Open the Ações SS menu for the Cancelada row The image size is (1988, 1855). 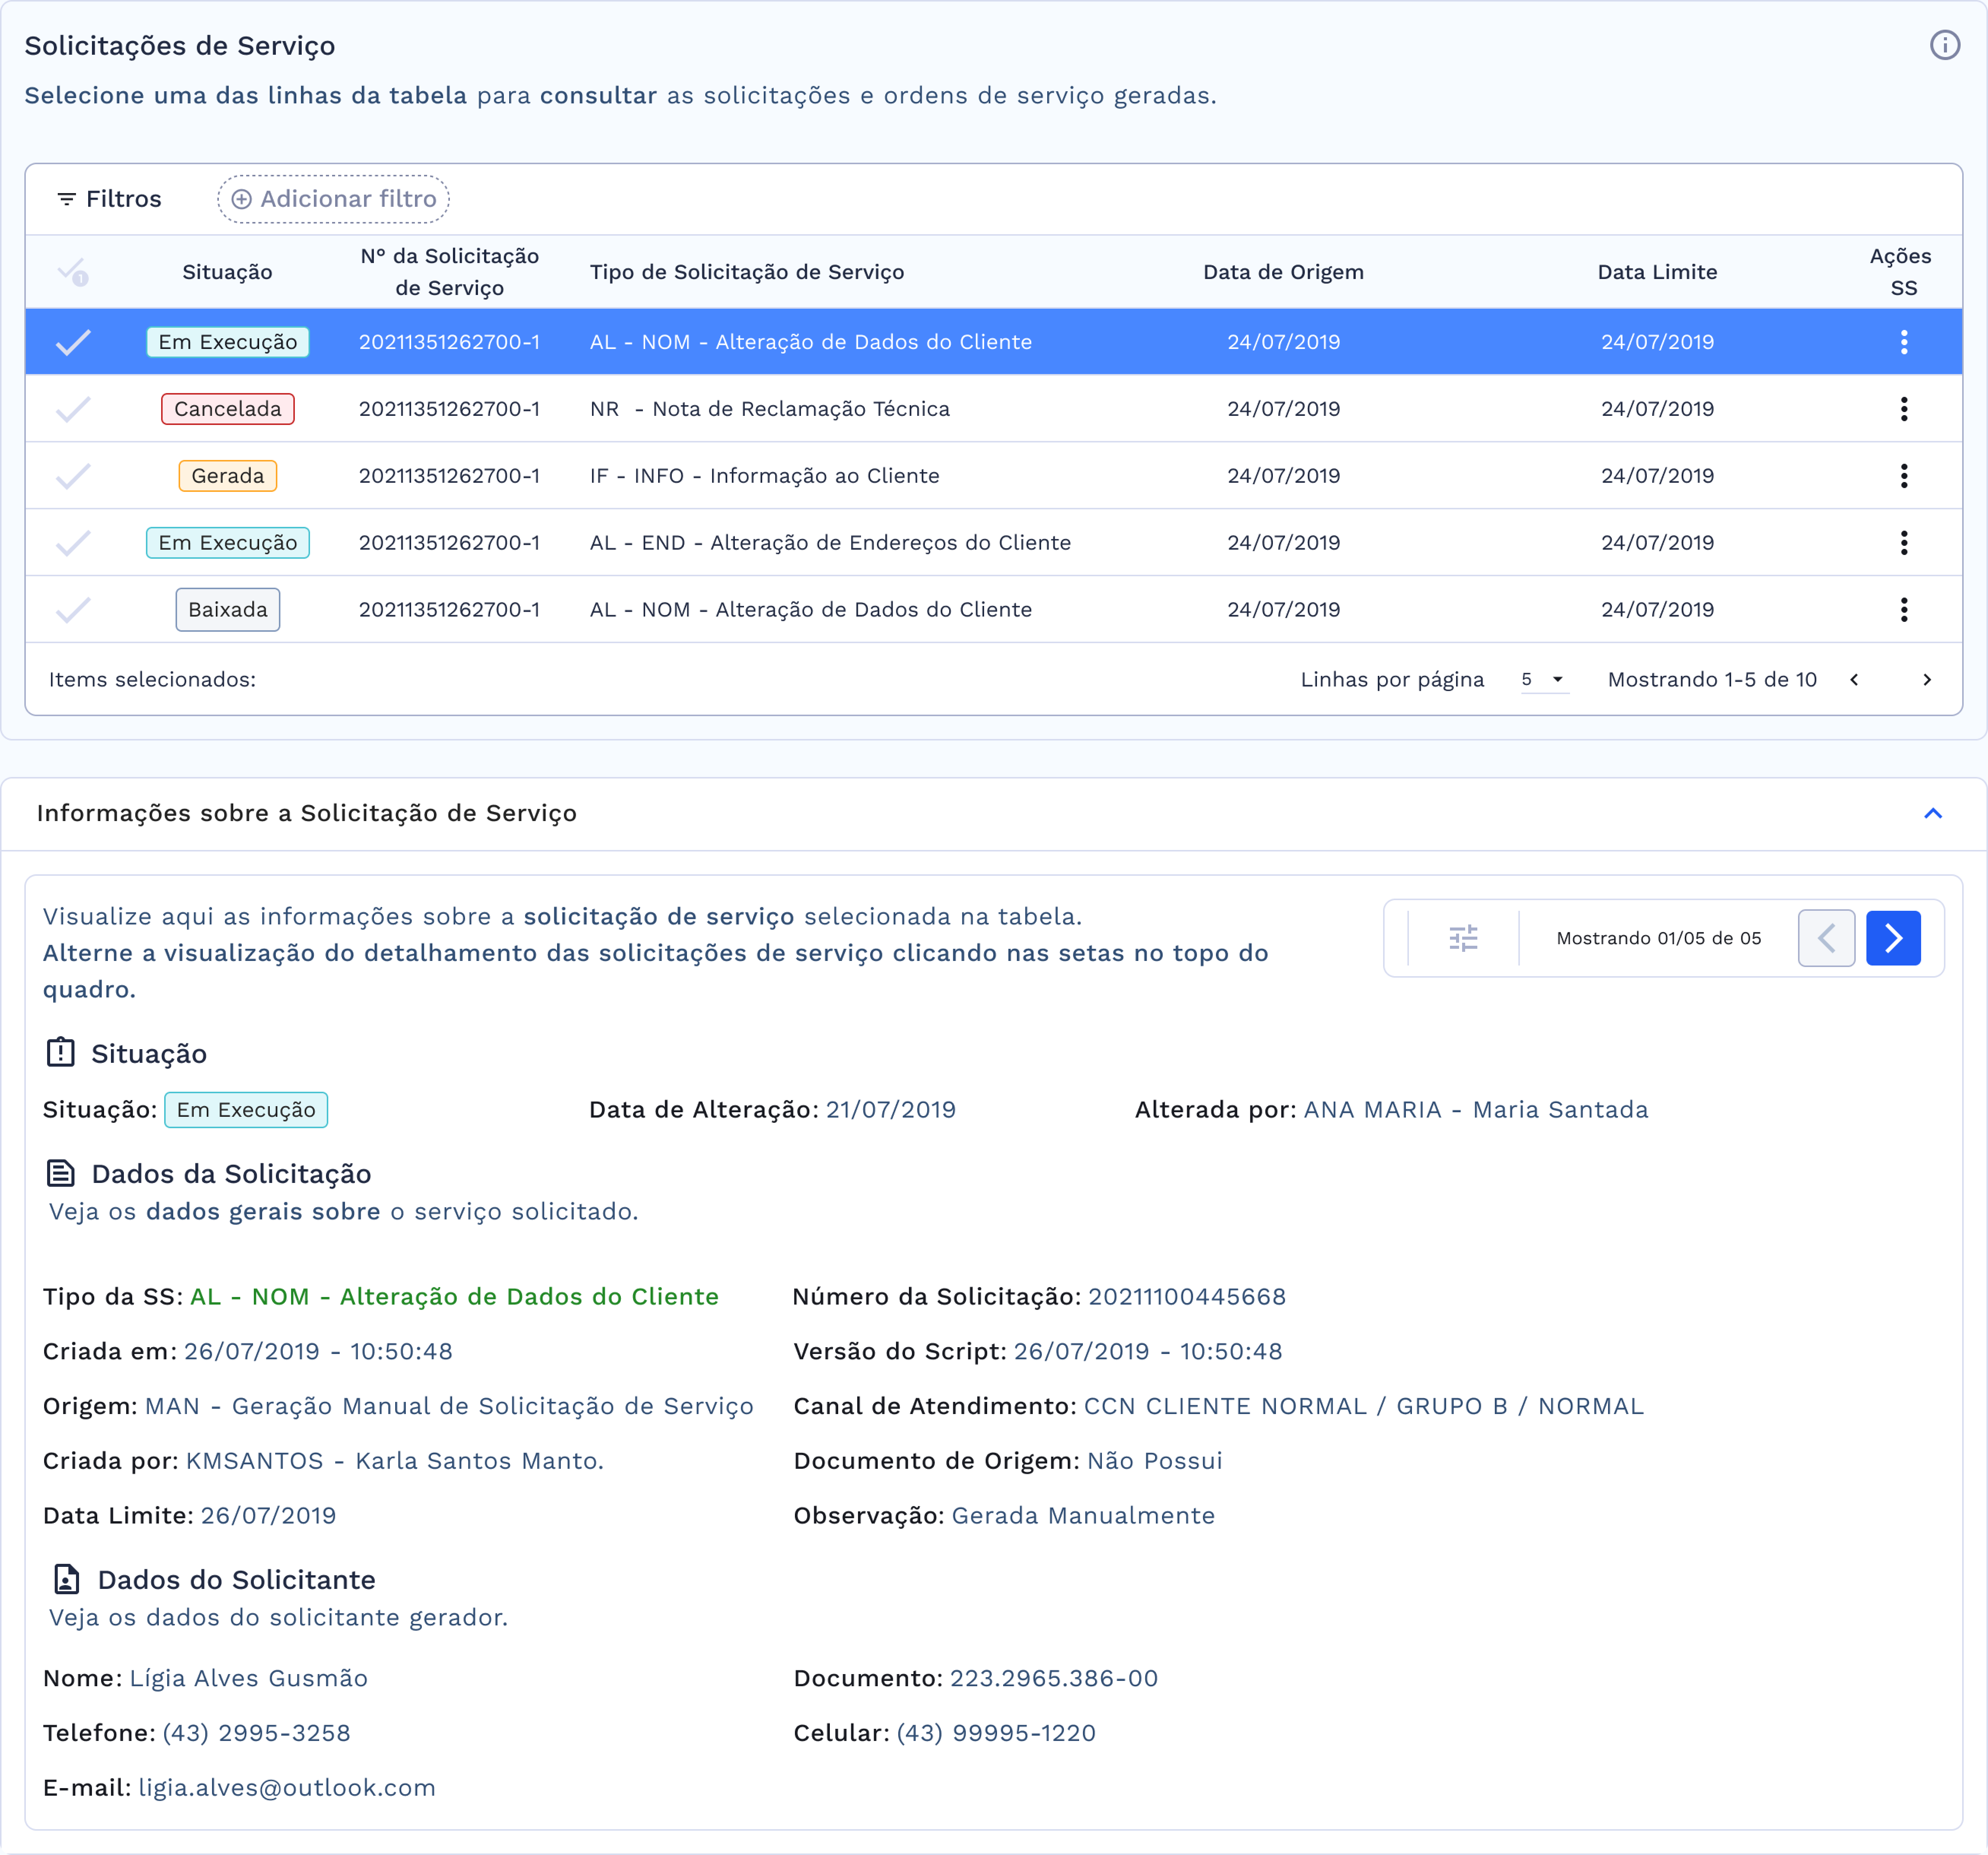1904,408
